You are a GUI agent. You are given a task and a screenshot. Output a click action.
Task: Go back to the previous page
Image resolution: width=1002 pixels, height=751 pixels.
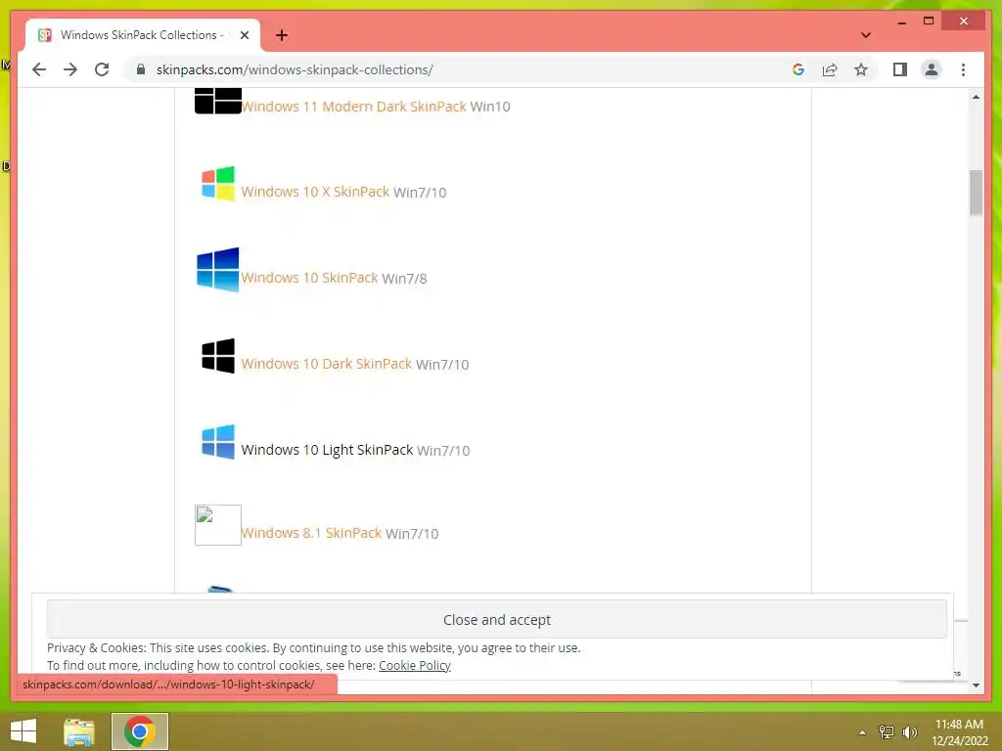39,69
